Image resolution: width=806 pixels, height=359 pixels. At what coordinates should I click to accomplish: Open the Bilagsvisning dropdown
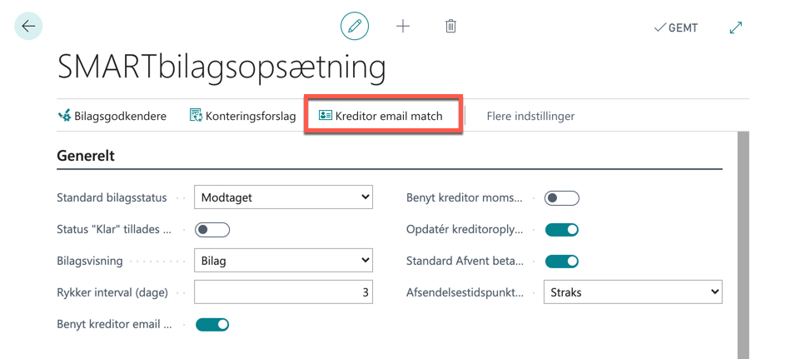[x=283, y=261]
